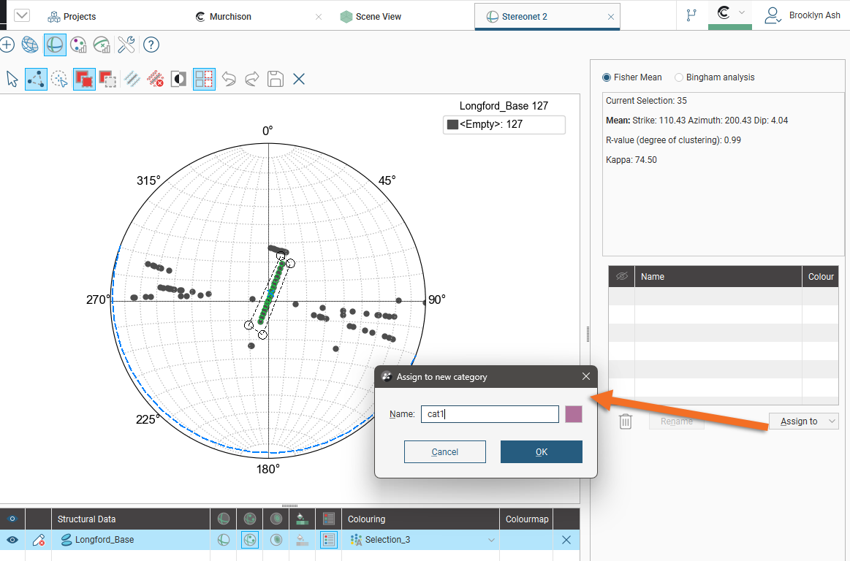
Task: Open the wireframe hemisphere view tool
Action: (x=30, y=45)
